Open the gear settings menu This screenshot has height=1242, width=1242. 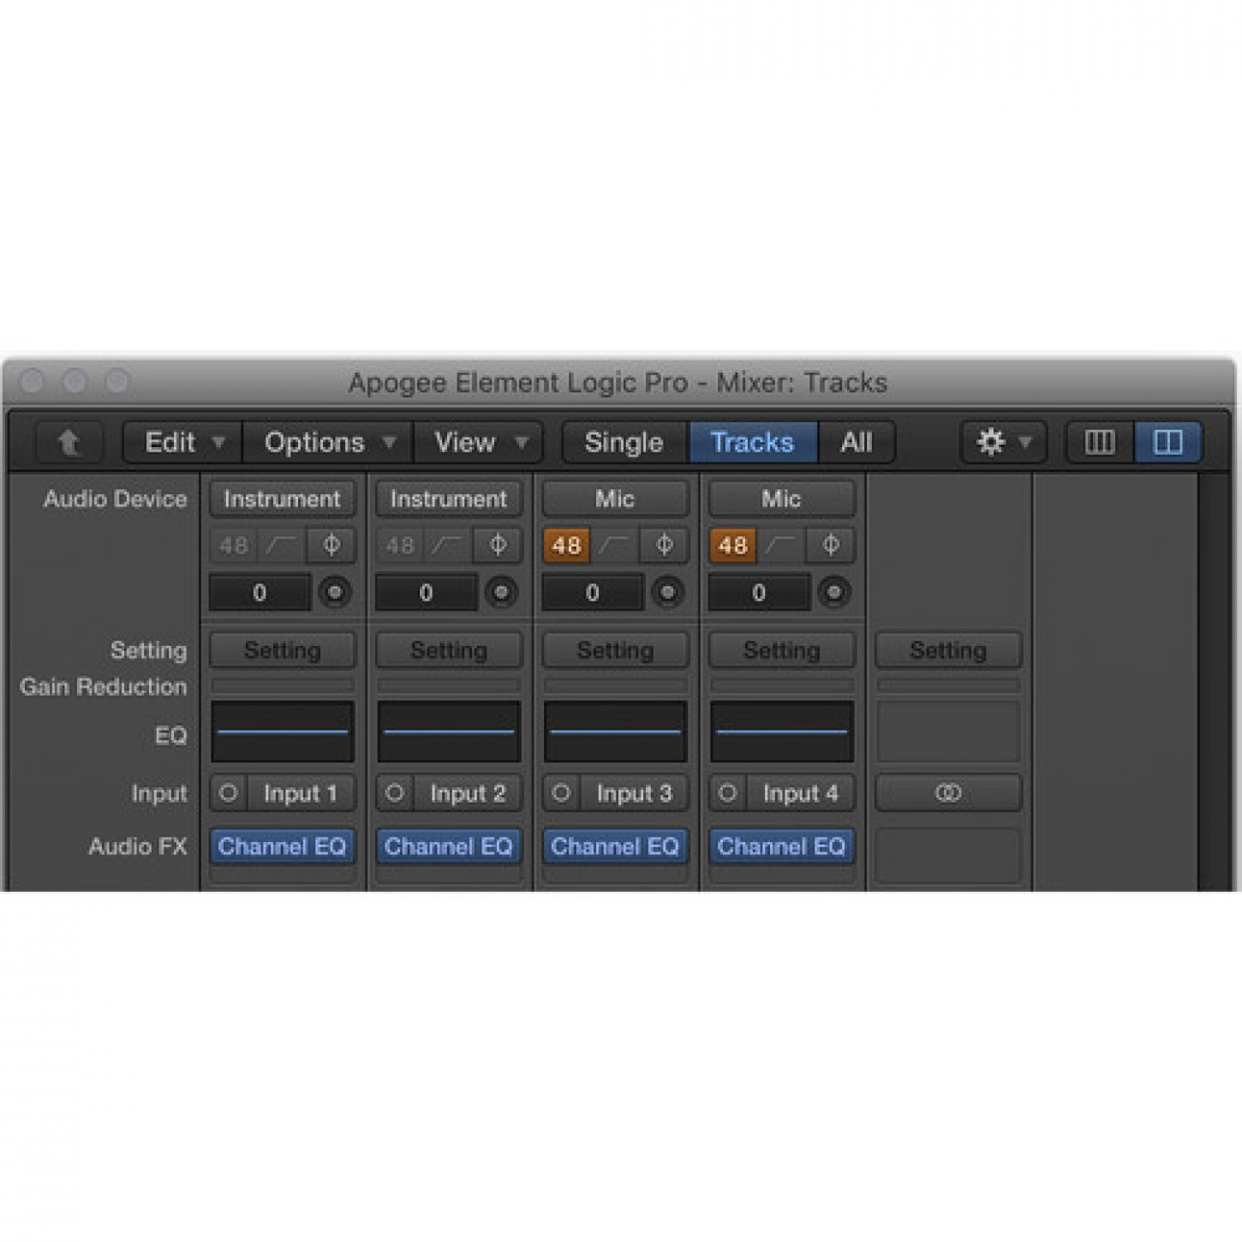pos(1003,443)
